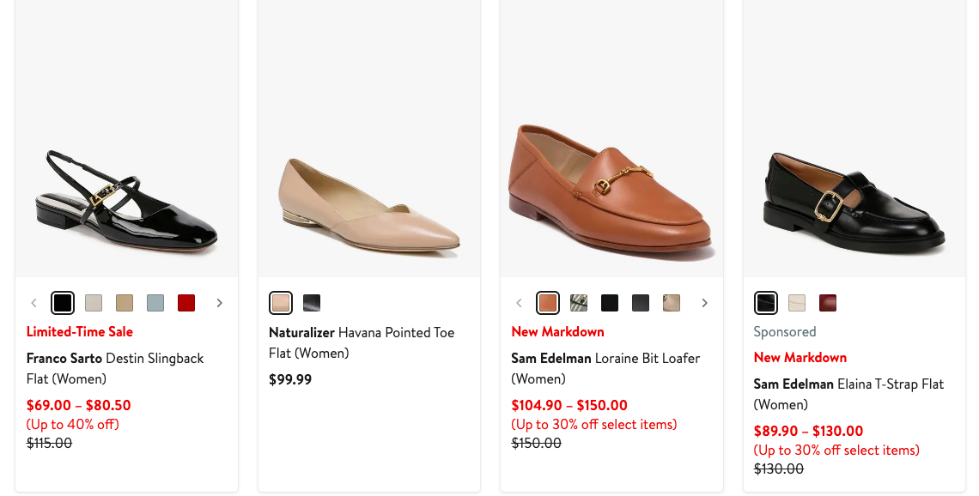Open Sam Edelman Loraine Bit Loafer title

coord(605,368)
